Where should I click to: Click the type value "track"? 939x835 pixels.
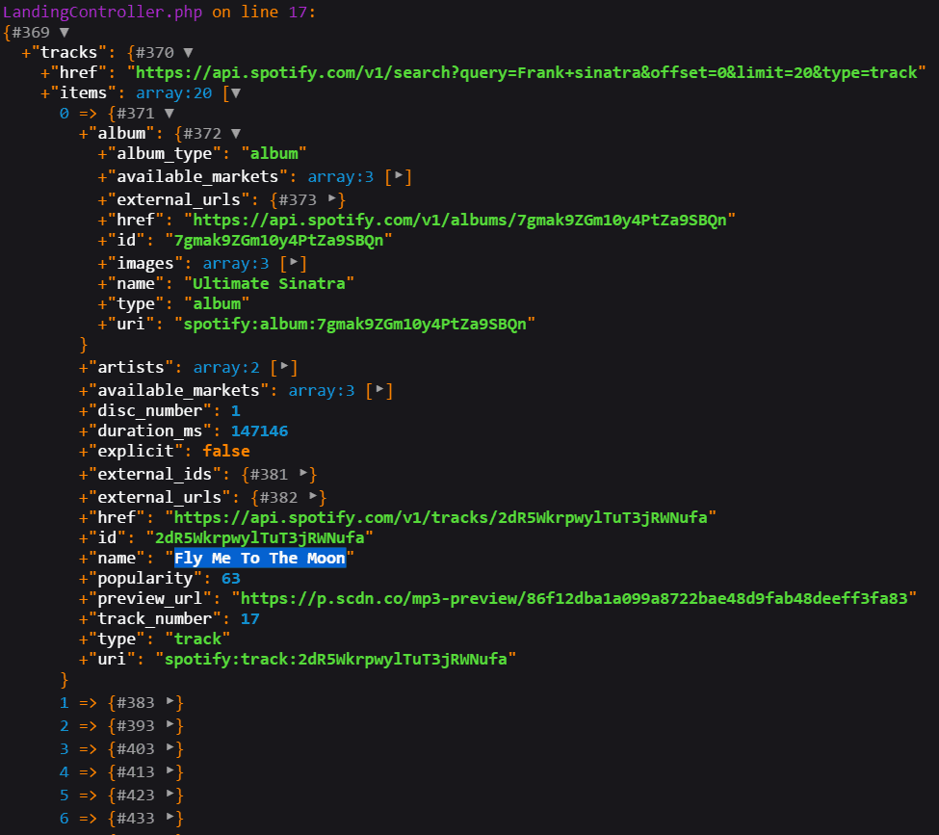(x=197, y=639)
